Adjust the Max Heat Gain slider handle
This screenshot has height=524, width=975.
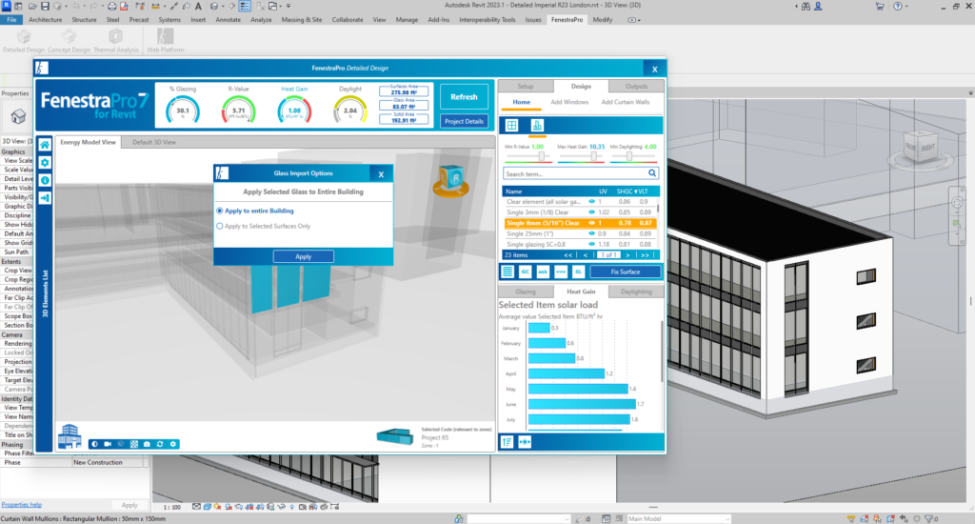tap(594, 156)
